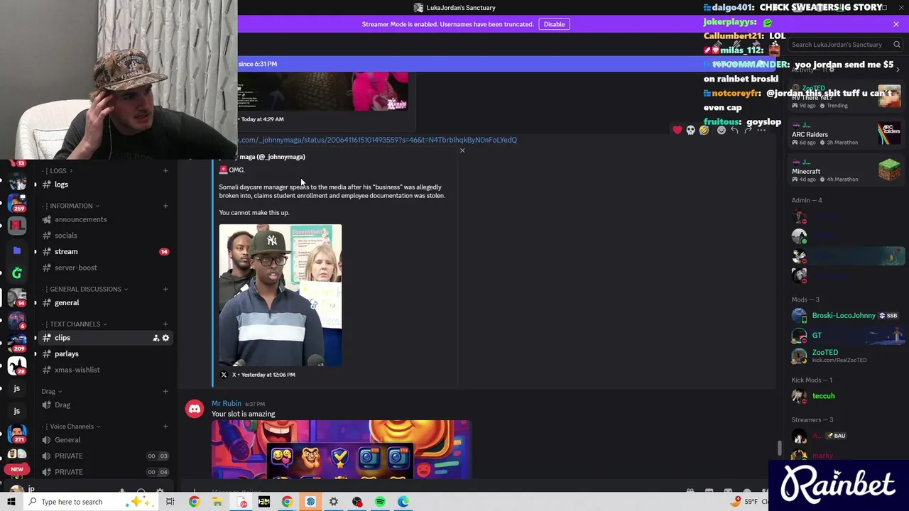
Task: Open the Minecraft activity card
Action: point(847,171)
